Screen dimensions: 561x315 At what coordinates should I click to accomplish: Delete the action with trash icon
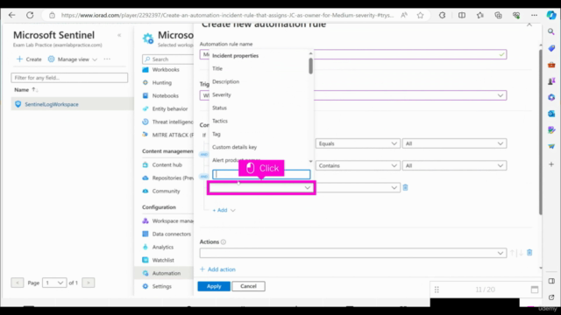[529, 253]
